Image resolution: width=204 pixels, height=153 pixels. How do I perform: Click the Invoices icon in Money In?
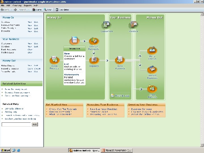click(x=74, y=41)
